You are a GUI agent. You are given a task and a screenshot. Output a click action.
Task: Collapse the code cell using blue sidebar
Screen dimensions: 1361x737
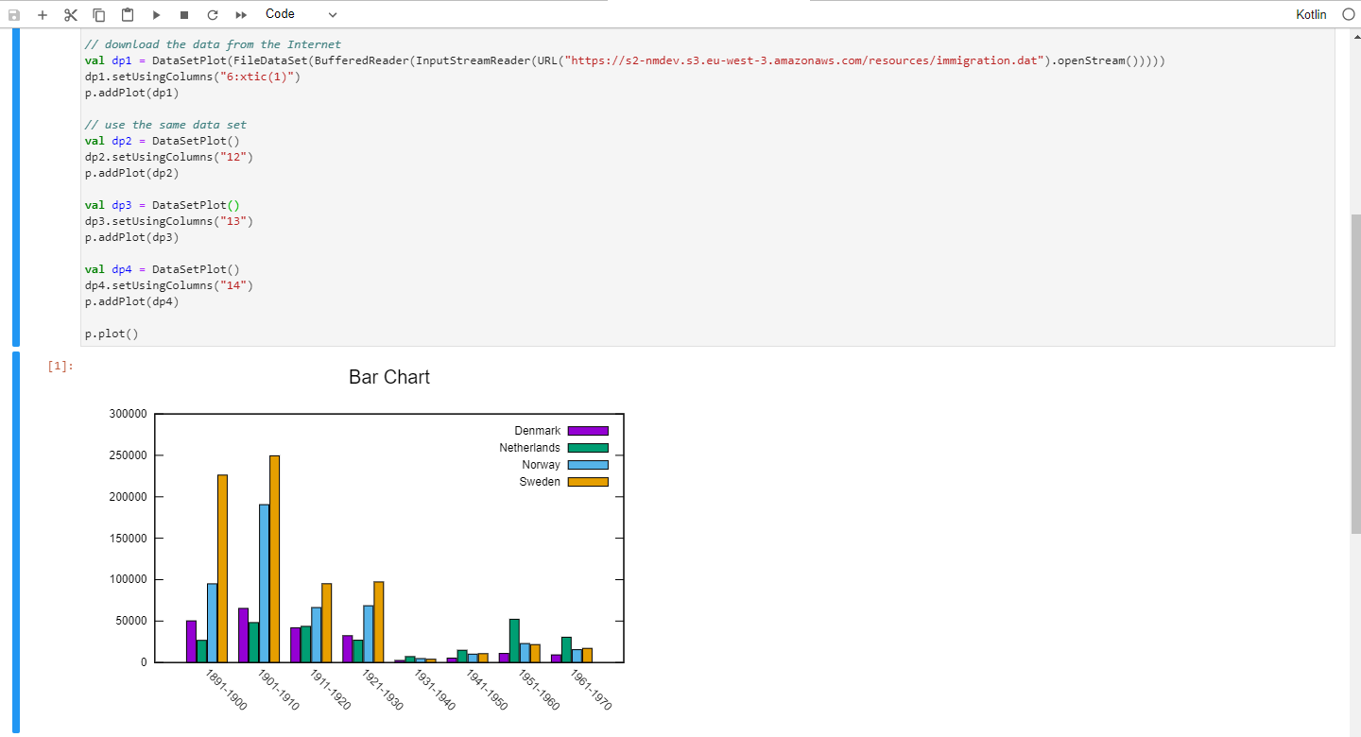[14, 189]
